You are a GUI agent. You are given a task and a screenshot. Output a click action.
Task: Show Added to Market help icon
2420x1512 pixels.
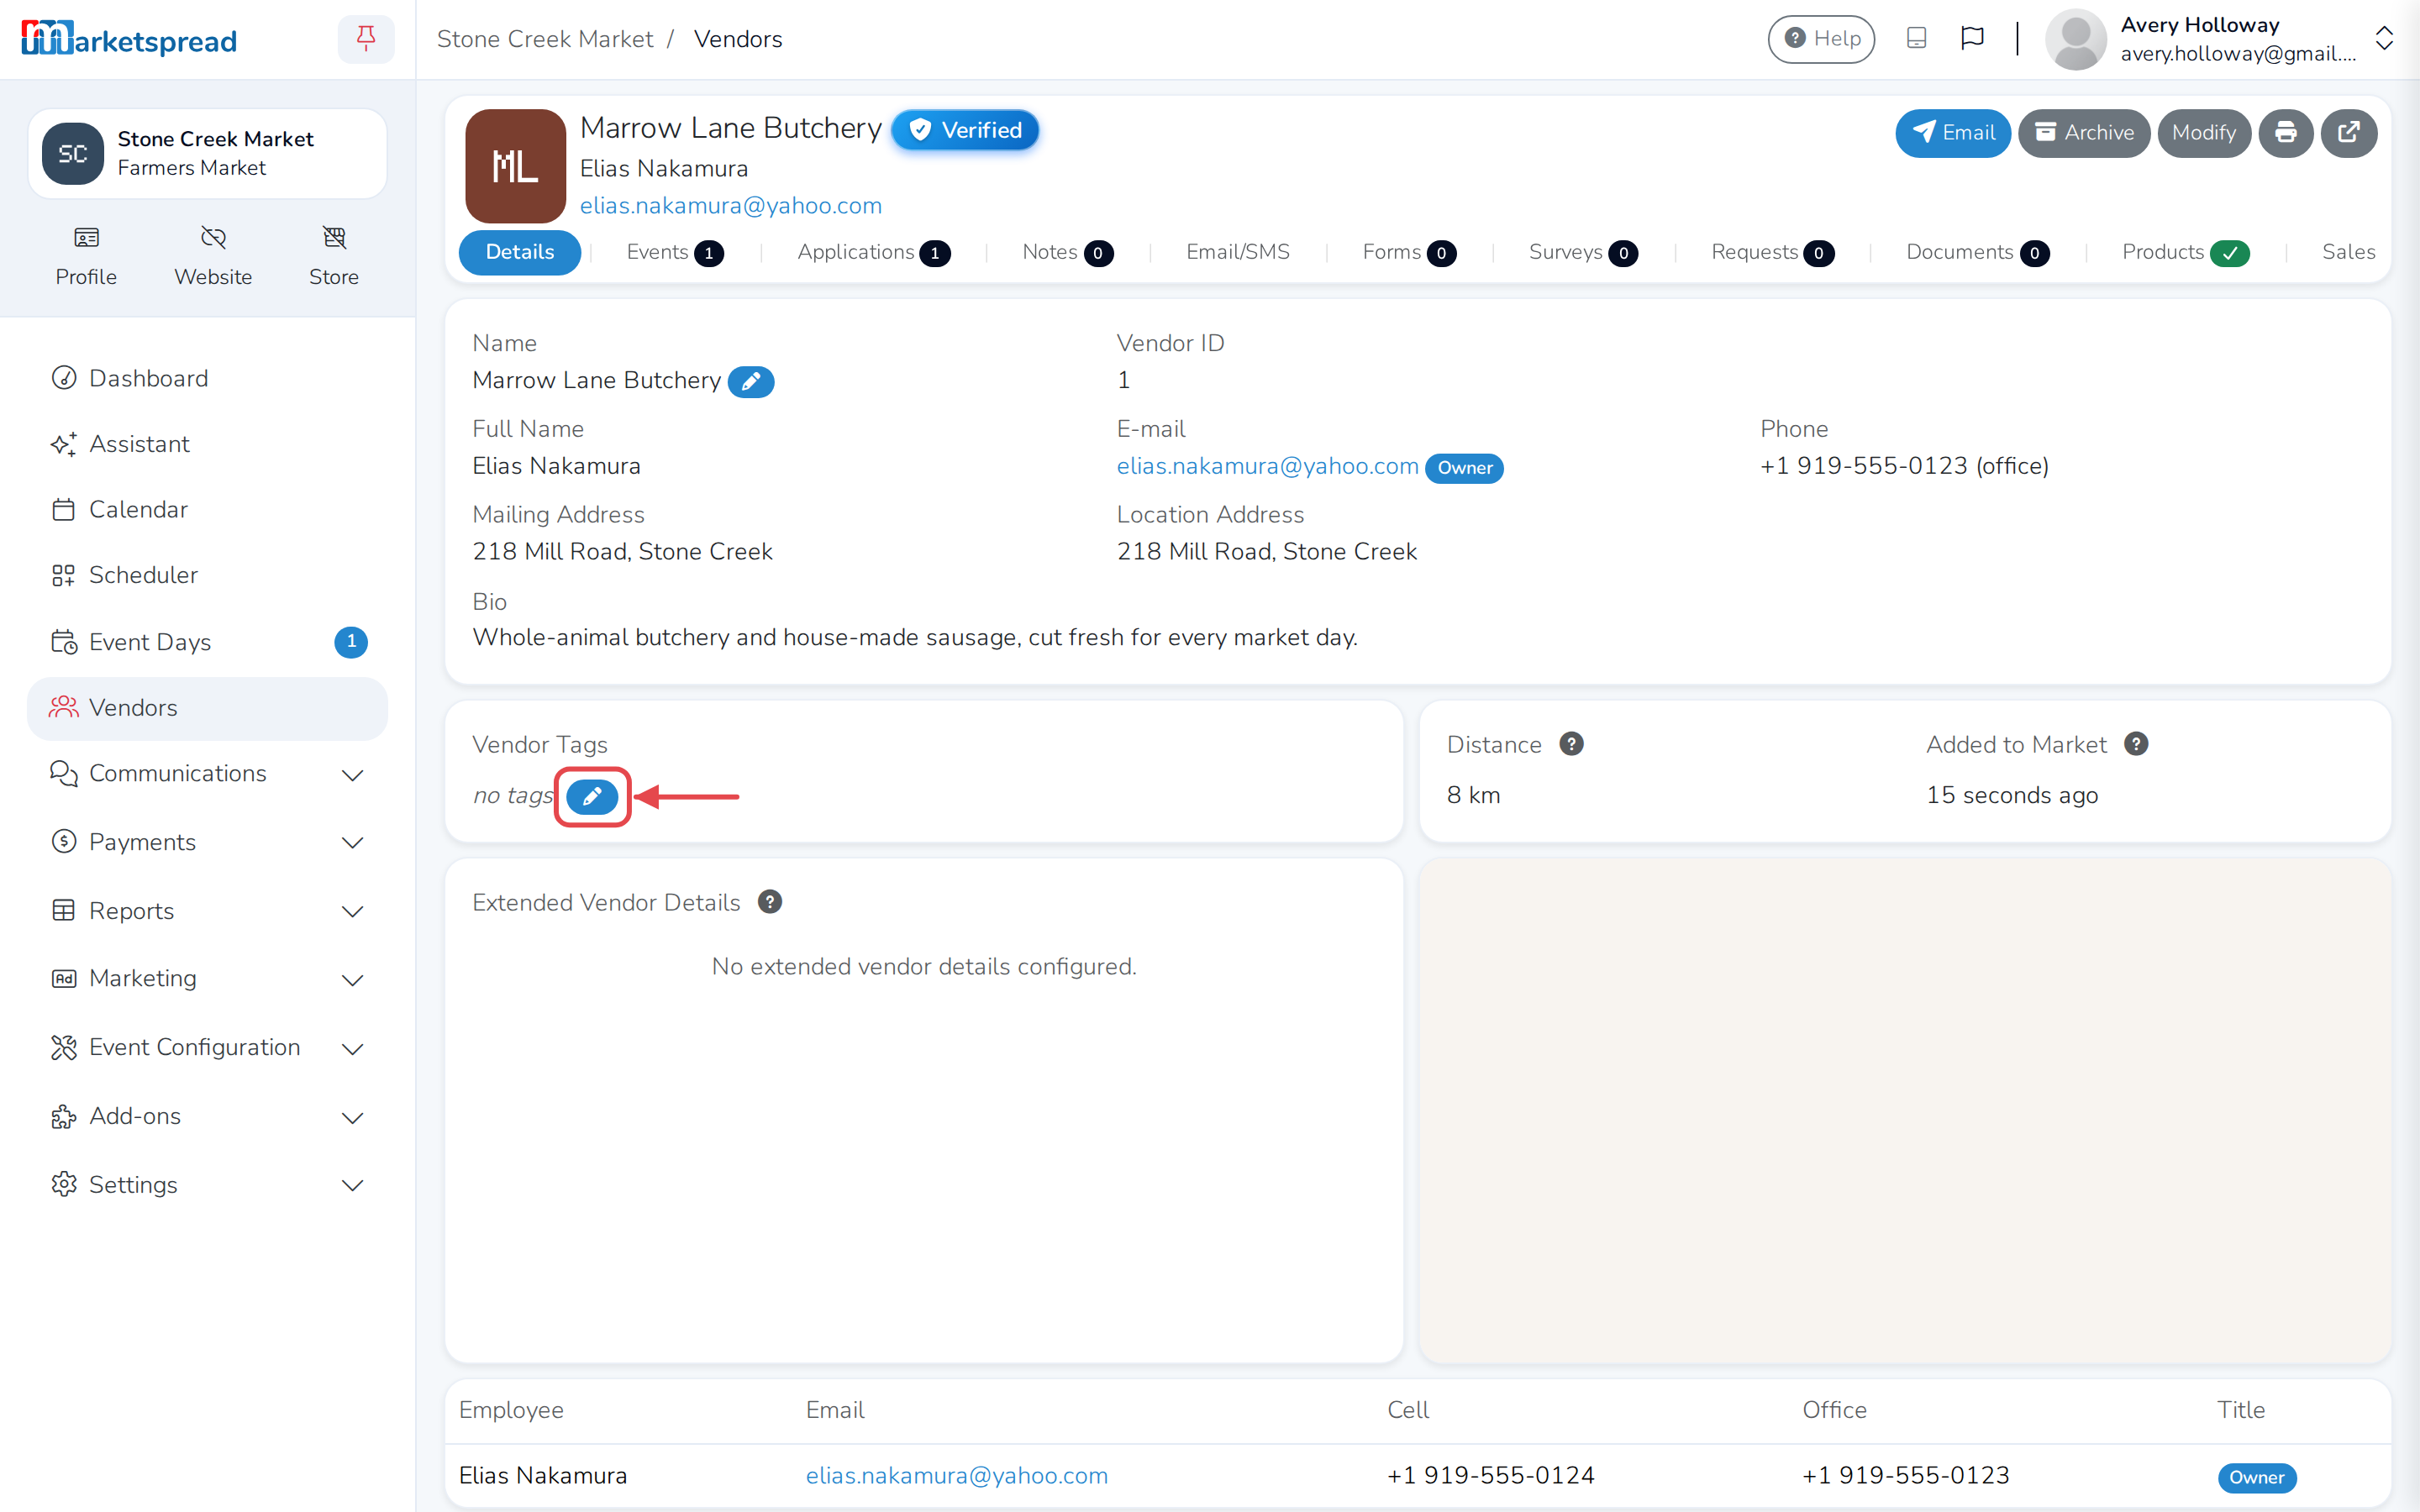pos(2136,744)
